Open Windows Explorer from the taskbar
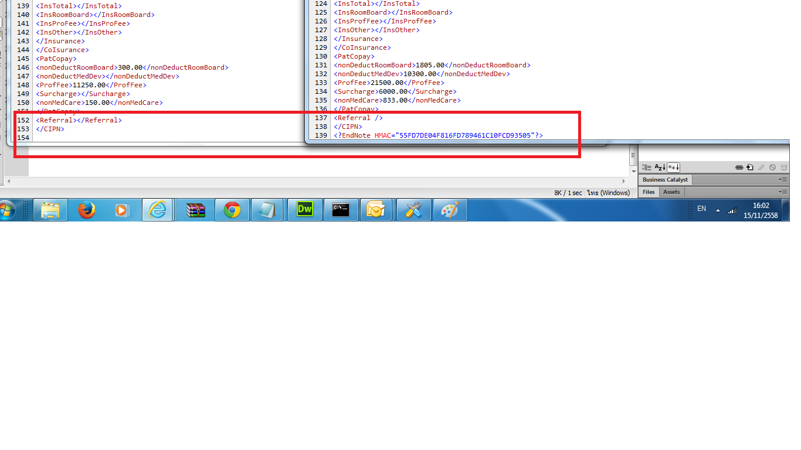Viewport: 801px width, 450px height. [x=50, y=210]
